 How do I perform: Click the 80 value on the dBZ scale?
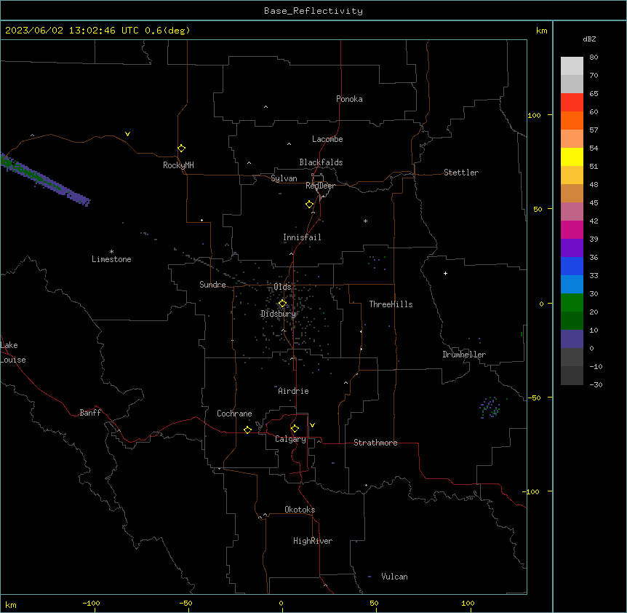click(x=594, y=58)
